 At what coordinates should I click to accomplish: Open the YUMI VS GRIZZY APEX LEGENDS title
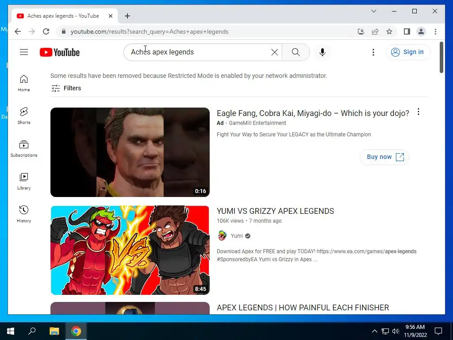click(275, 211)
